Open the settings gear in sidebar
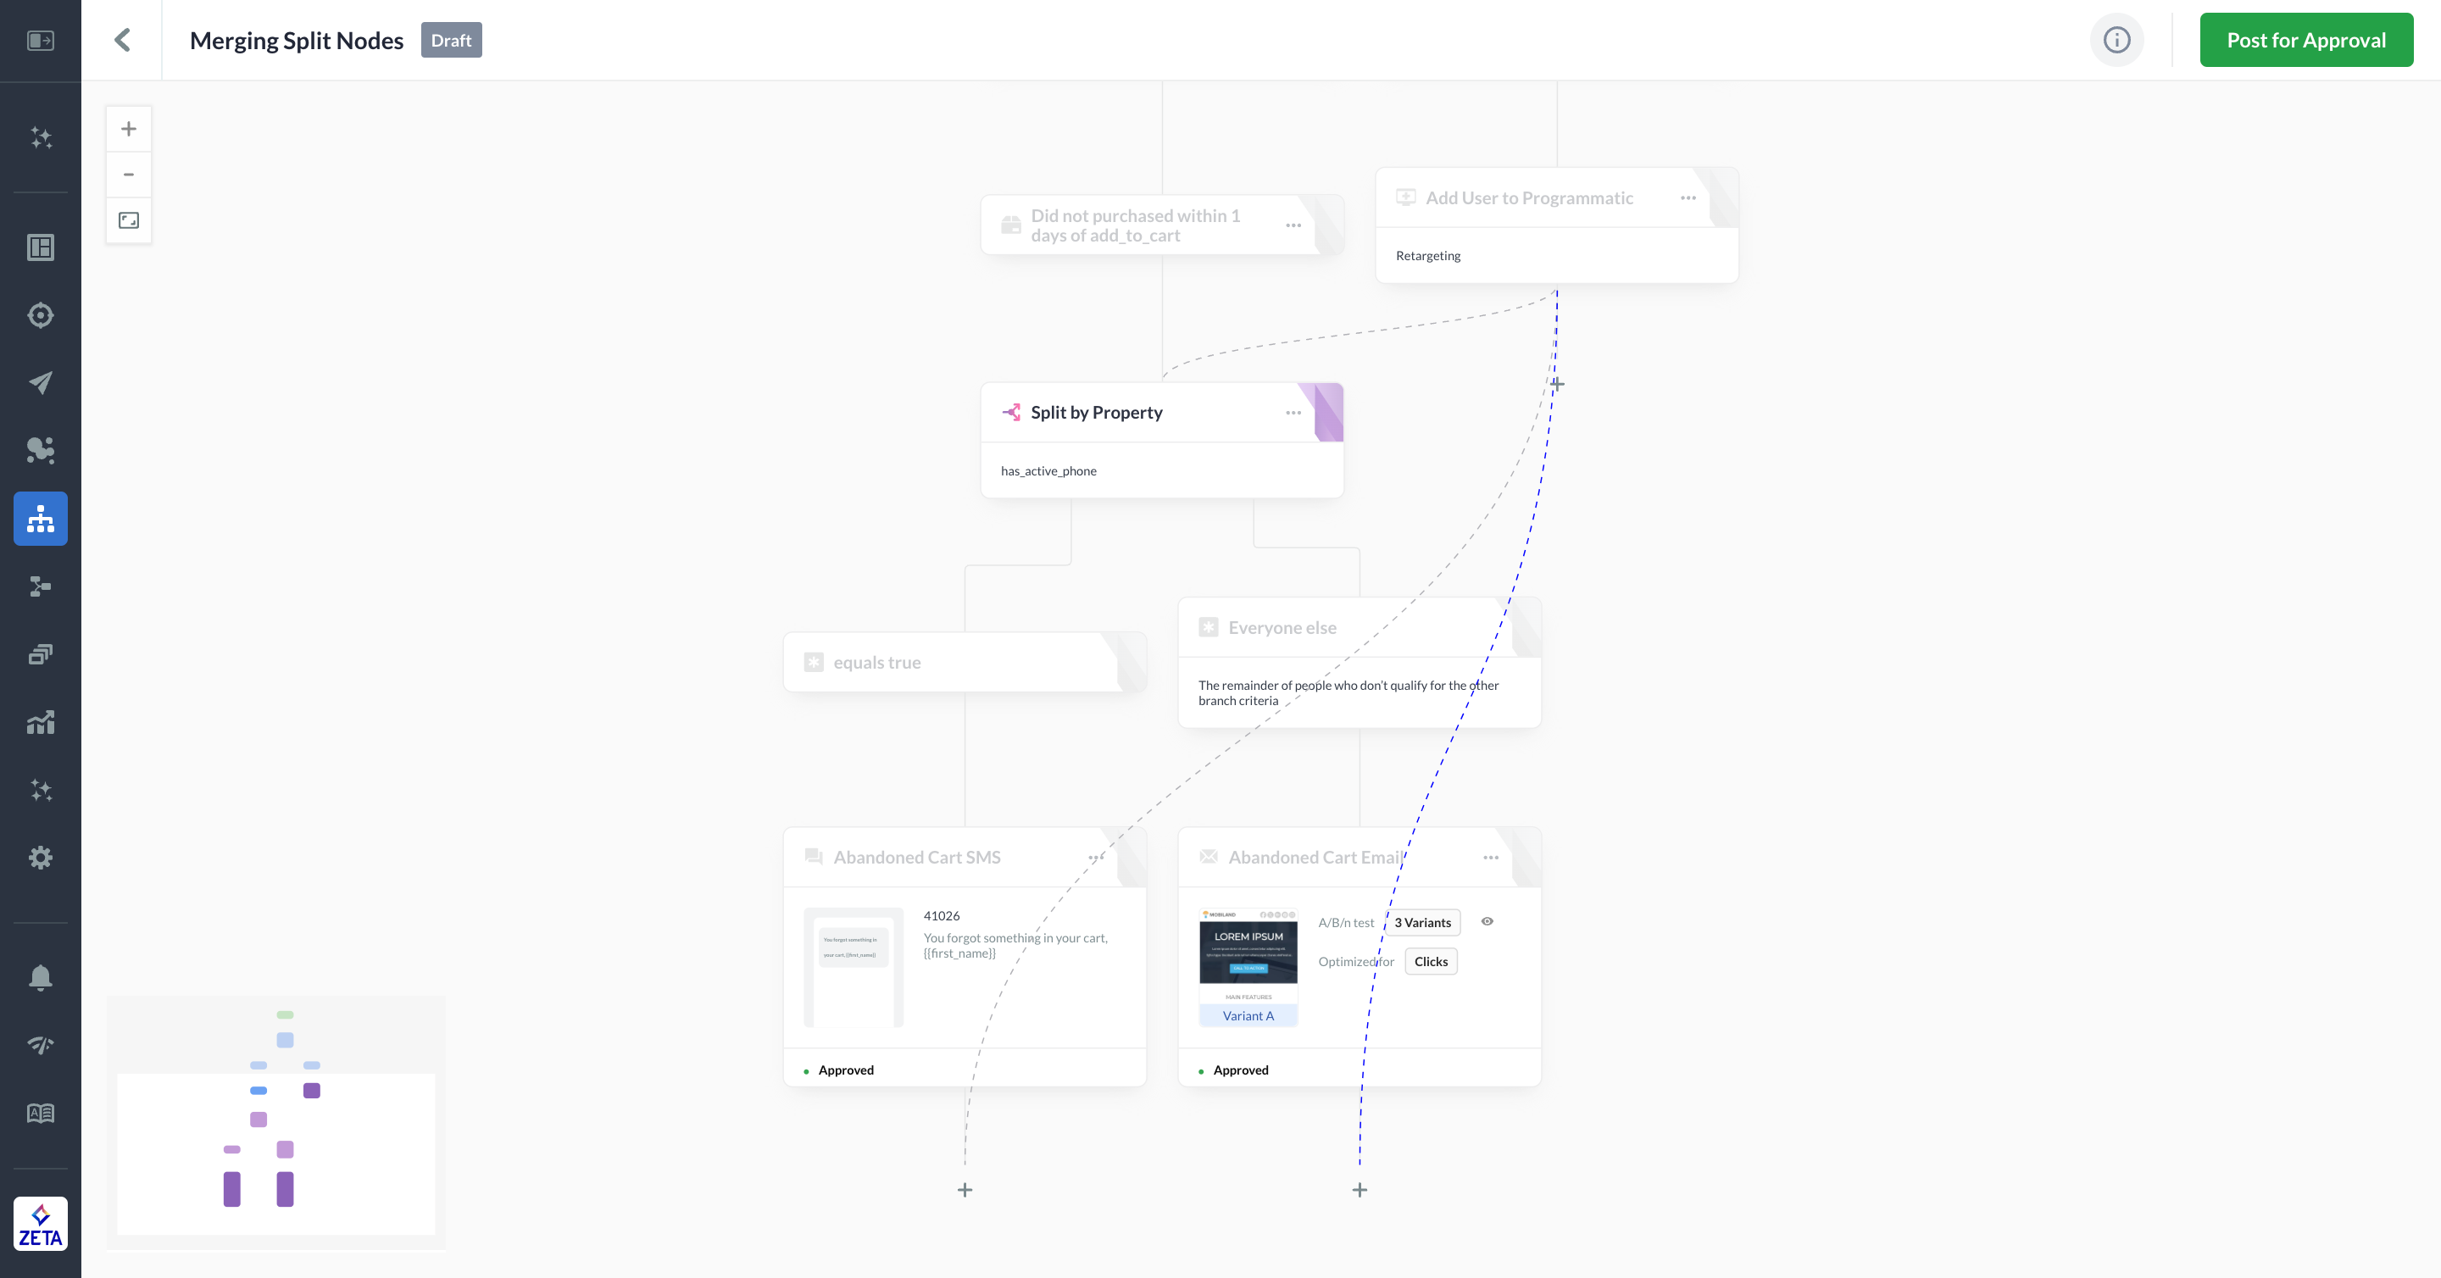The height and width of the screenshot is (1278, 2441). coord(41,858)
